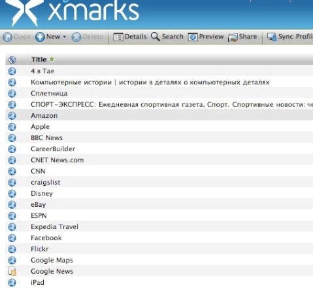Select the Flickr bookmark
This screenshot has width=313, height=307.
[159, 249]
